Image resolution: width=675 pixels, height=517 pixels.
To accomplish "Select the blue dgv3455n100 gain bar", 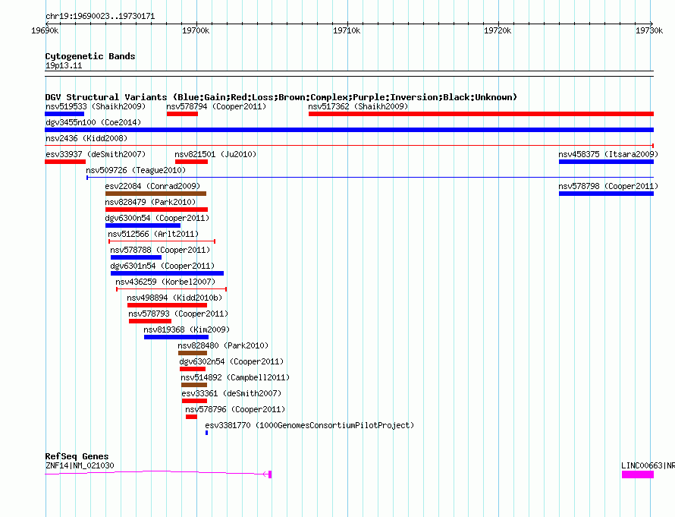I will [x=349, y=130].
